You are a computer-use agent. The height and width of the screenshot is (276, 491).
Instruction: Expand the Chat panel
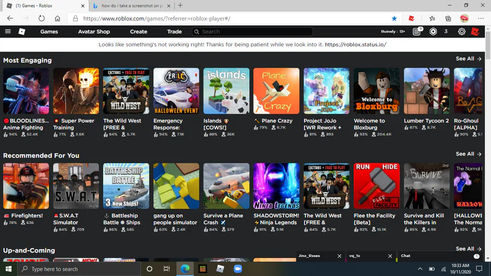point(440,256)
